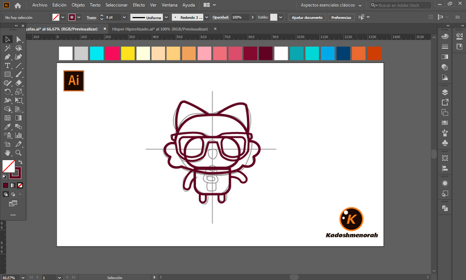Open the Brushes panel icon

tap(445, 133)
